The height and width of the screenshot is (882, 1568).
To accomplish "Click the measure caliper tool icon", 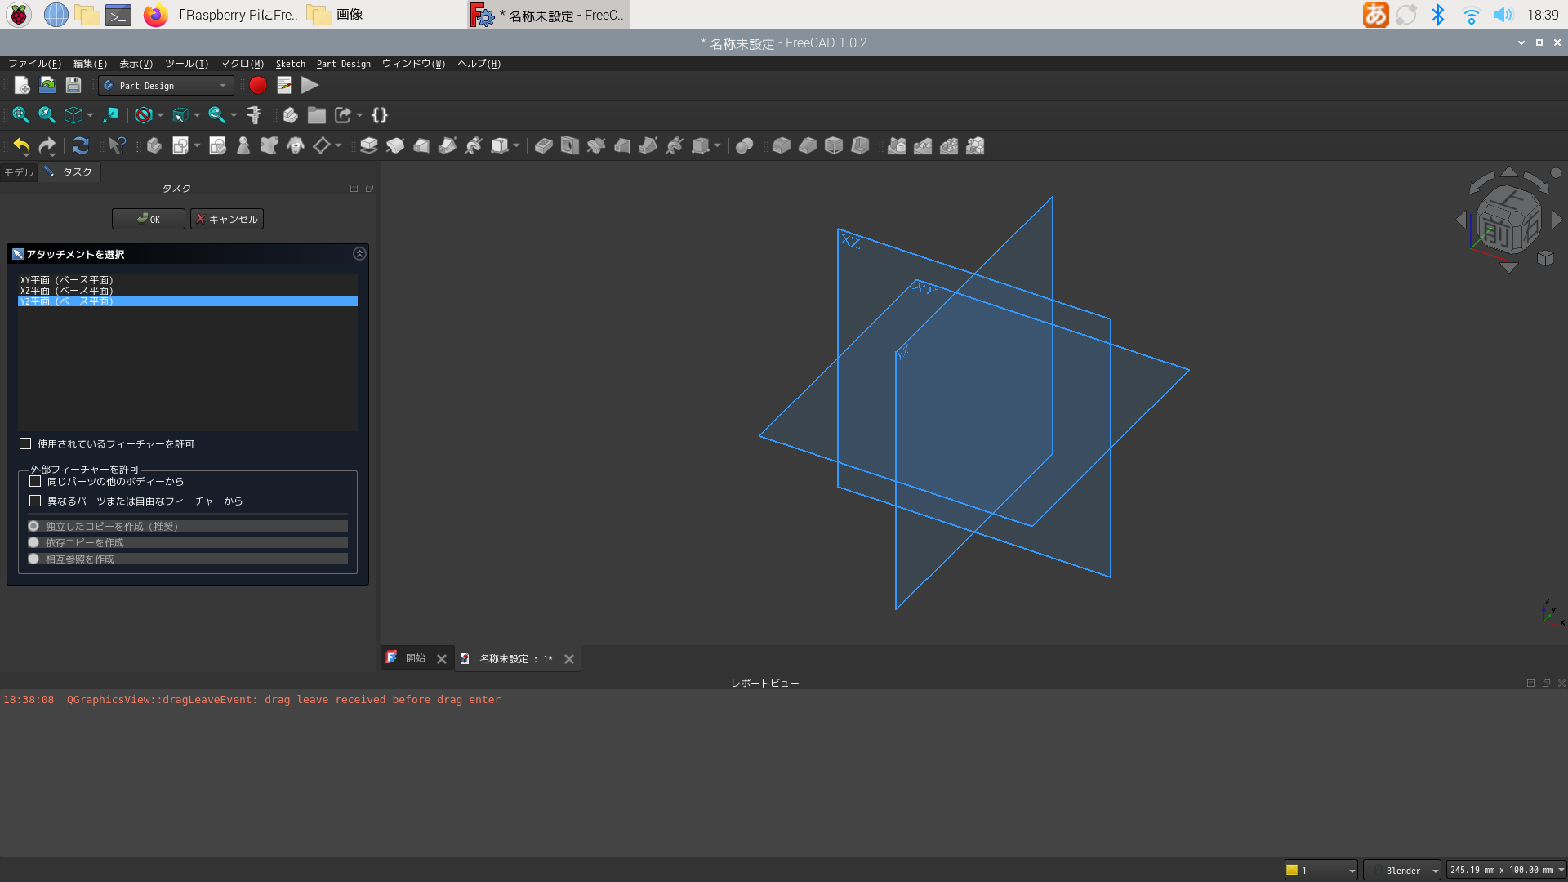I will (254, 115).
